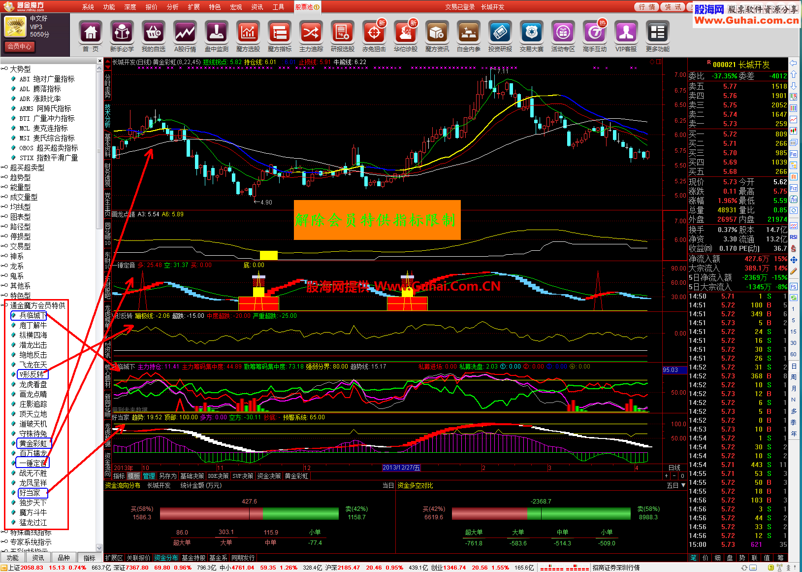Viewport: 802px width, 572px height.
Task: Click the 行情 button at top right
Action: 647,7
